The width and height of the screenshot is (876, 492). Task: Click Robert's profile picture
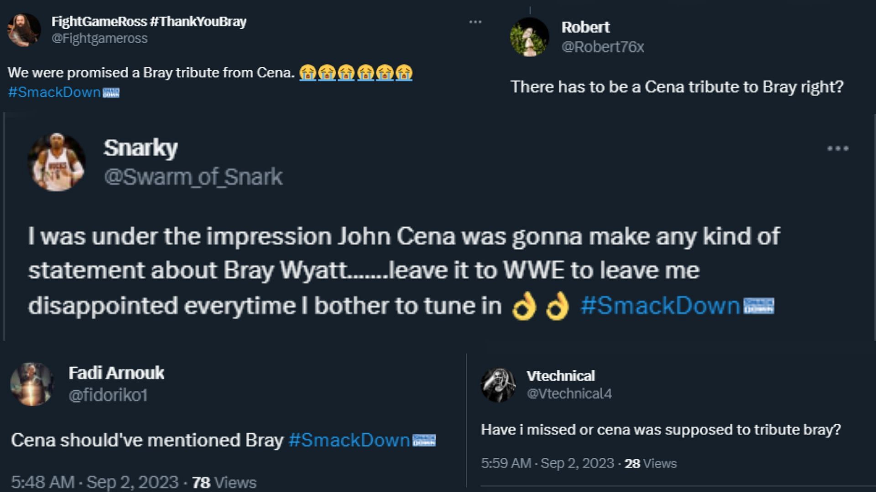529,37
